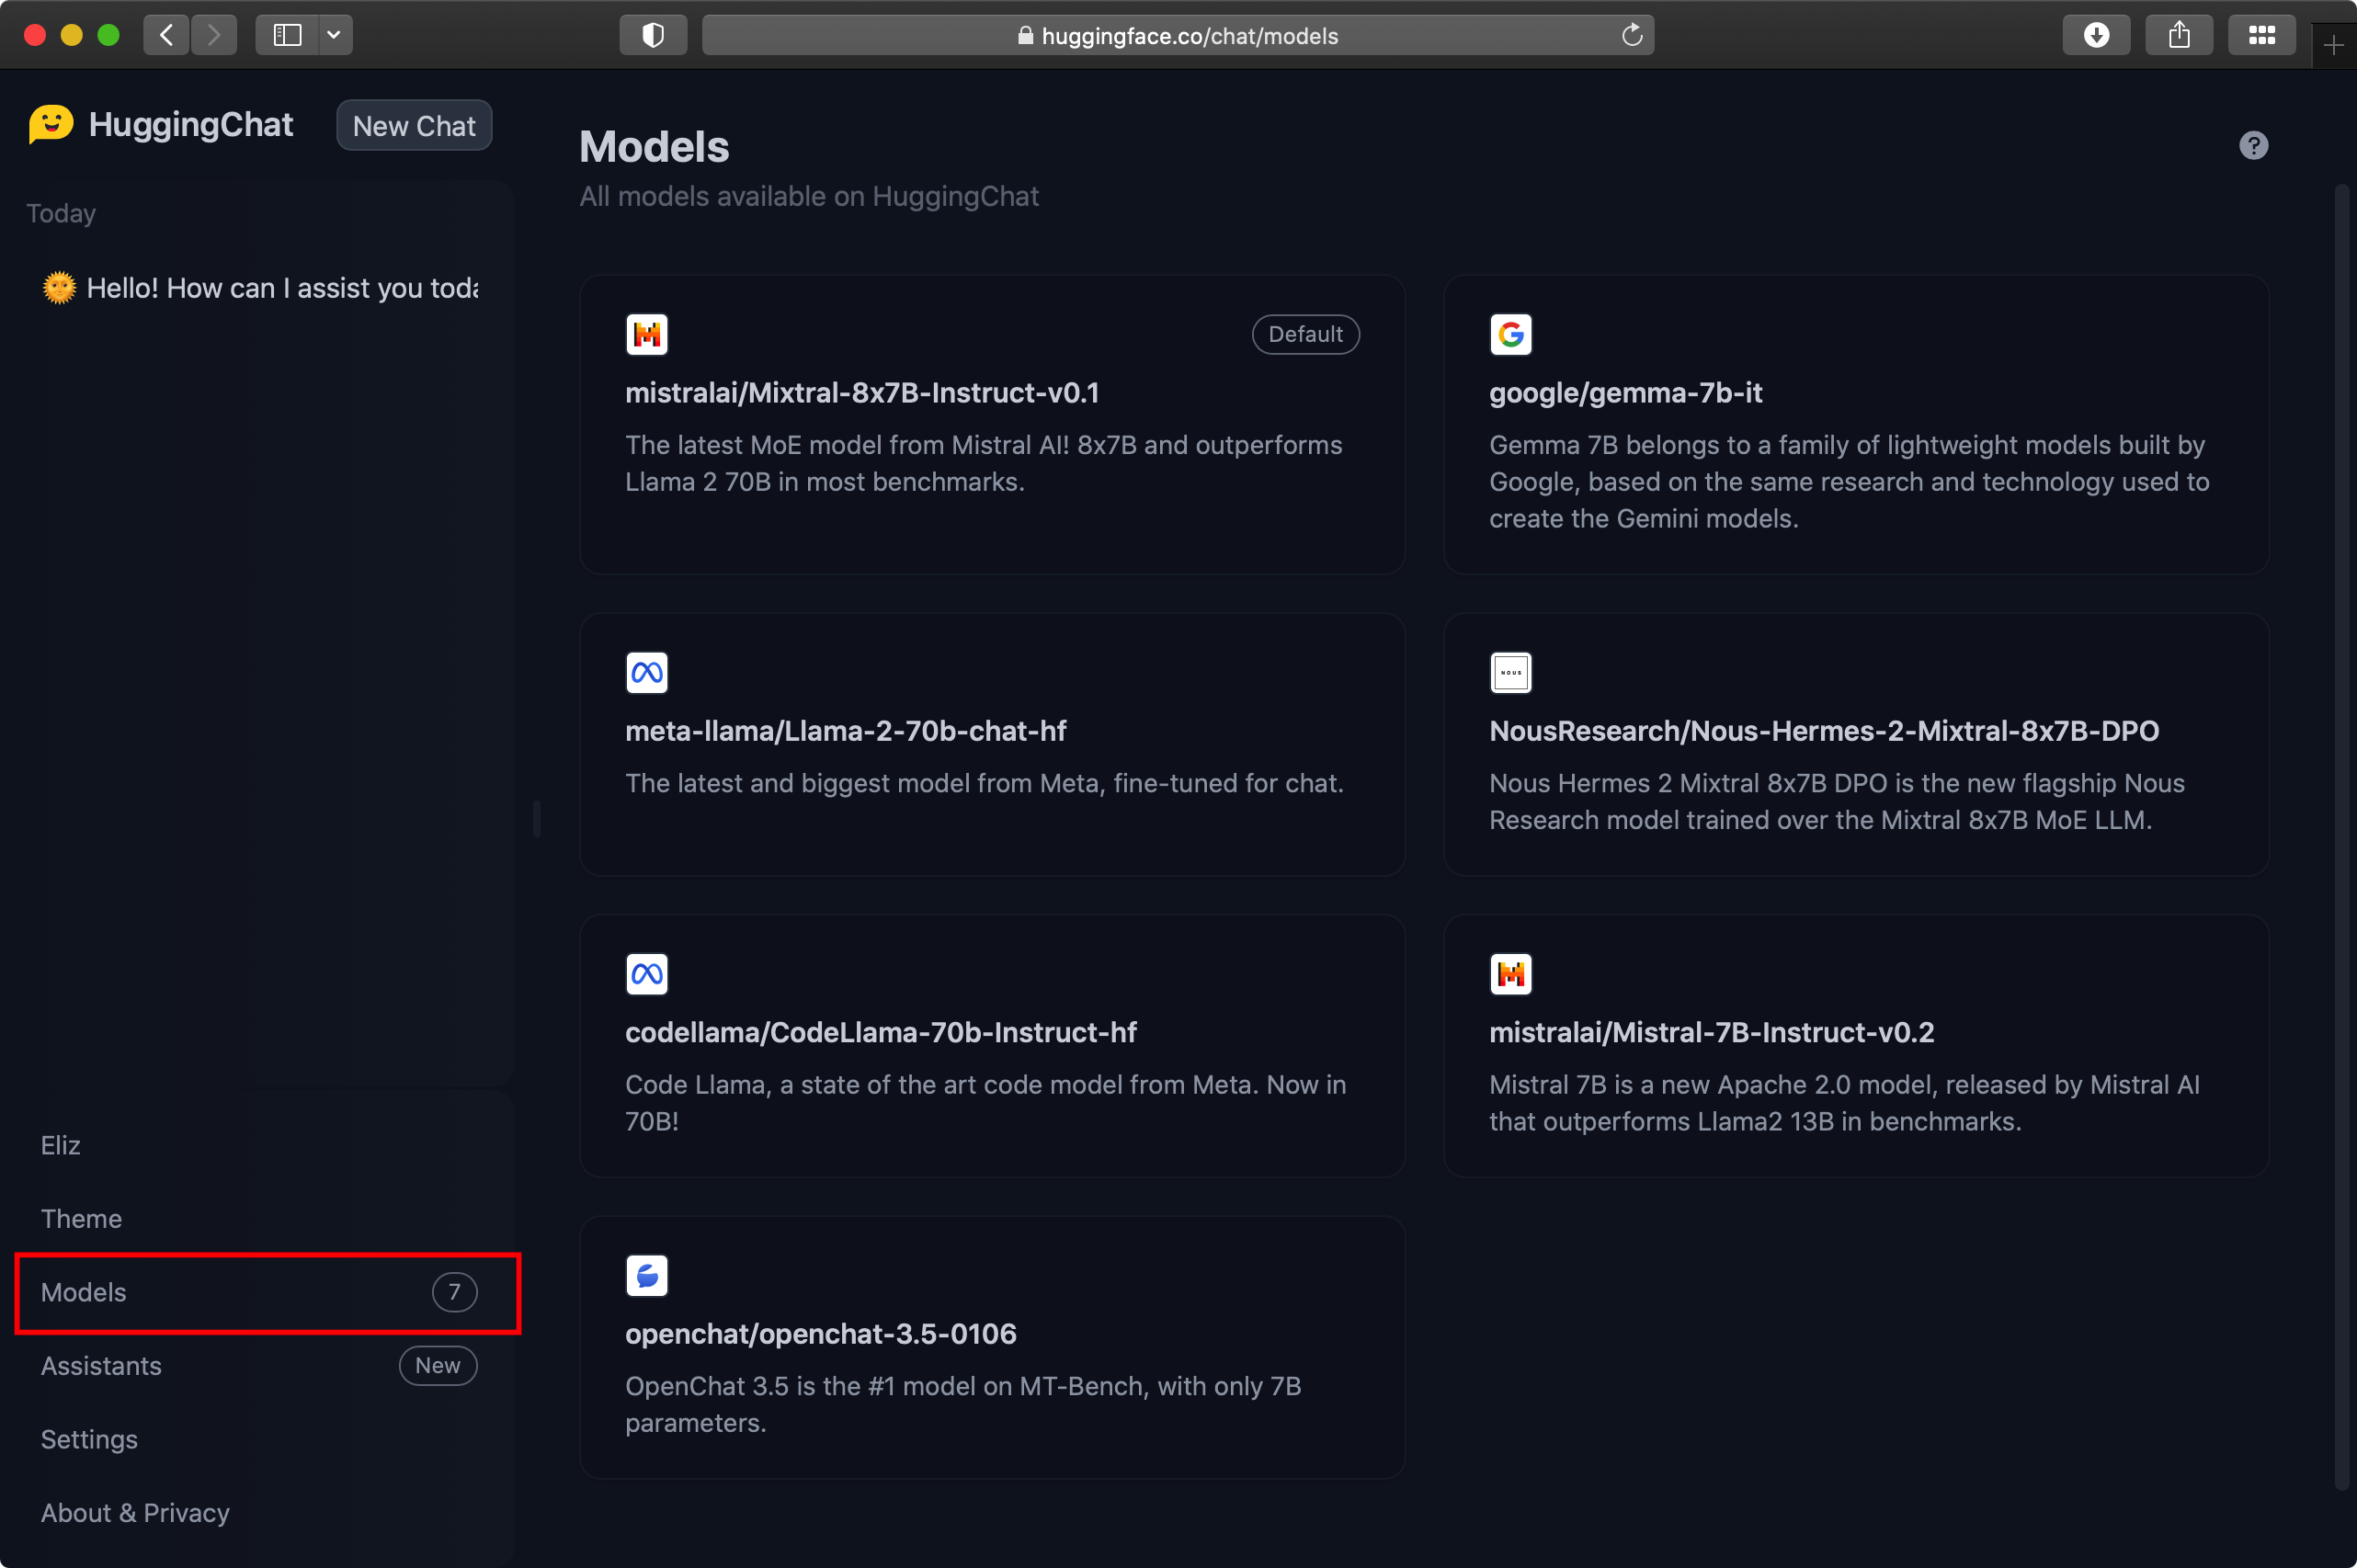Go forward with Safari forward arrow
Screen dimensions: 2357x1568
(213, 35)
